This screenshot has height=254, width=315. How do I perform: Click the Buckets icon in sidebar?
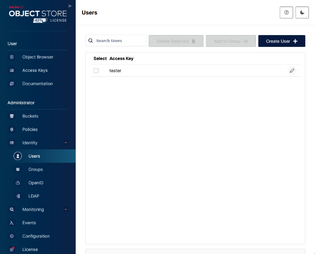pos(12,116)
